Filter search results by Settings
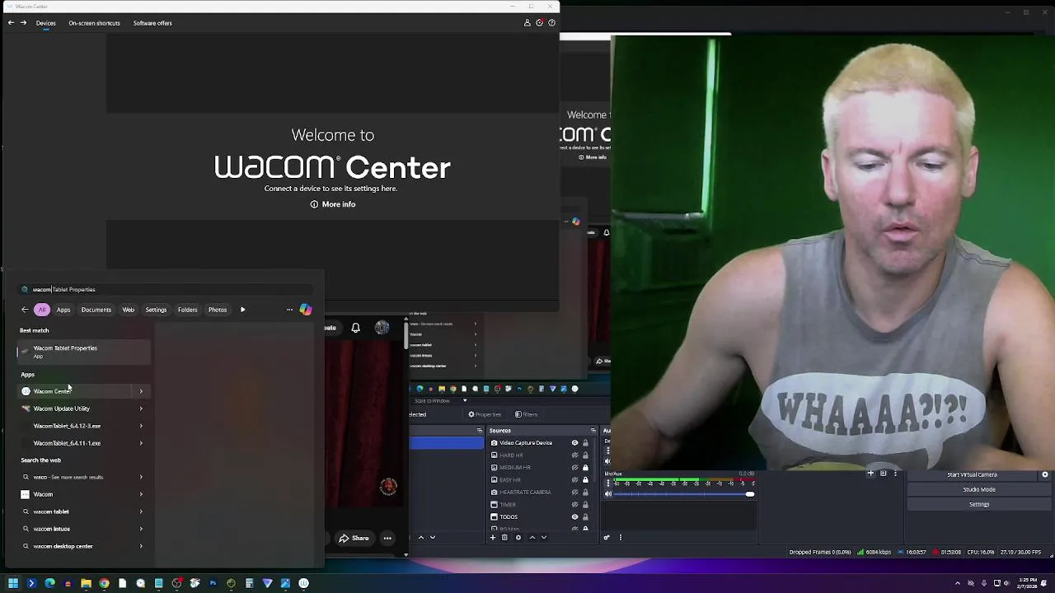Viewport: 1055px width, 593px height. coord(156,310)
